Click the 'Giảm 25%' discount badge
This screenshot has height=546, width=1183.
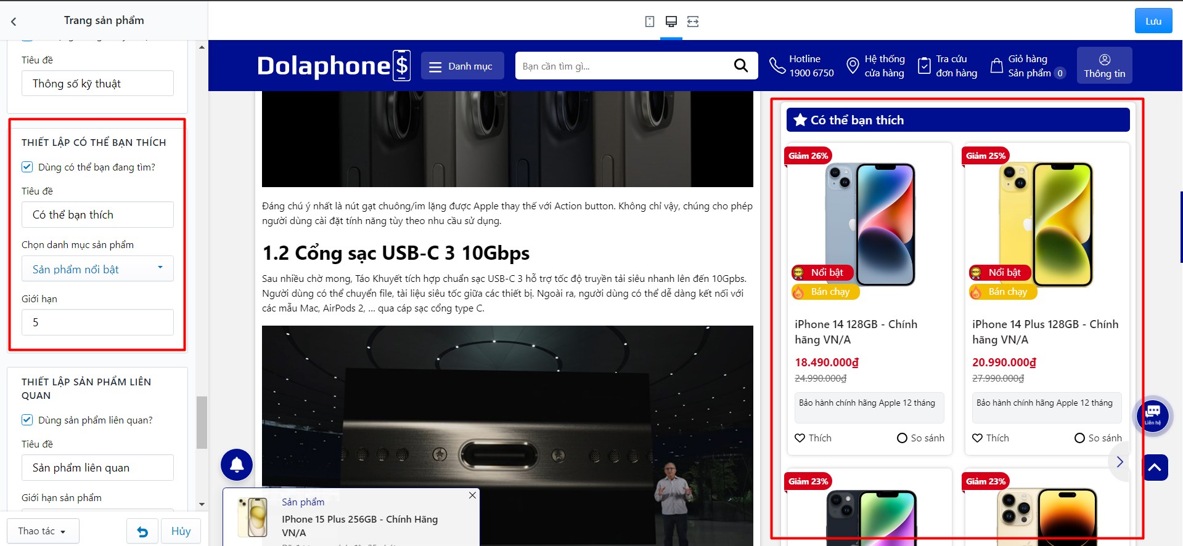tap(986, 156)
